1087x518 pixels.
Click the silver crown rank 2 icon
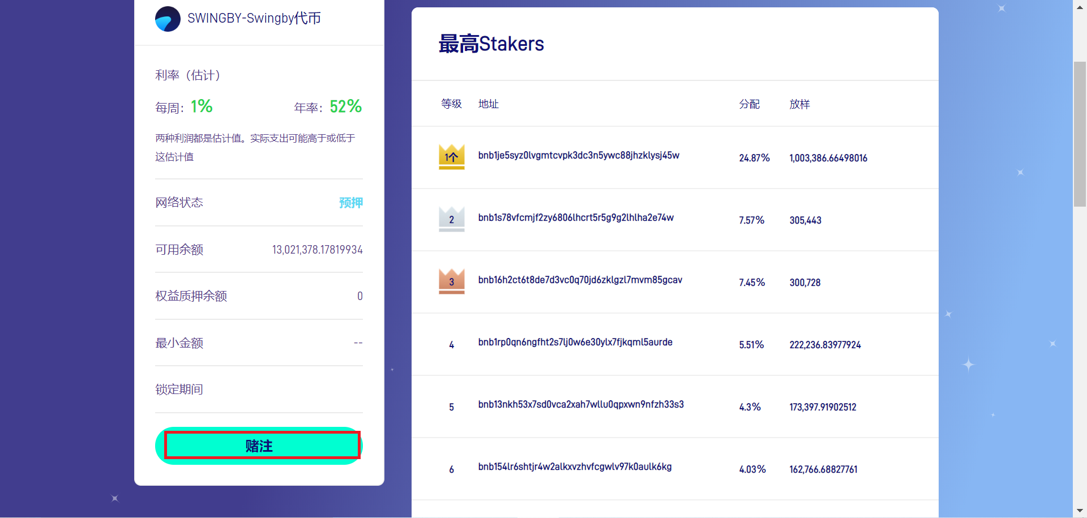coord(451,219)
